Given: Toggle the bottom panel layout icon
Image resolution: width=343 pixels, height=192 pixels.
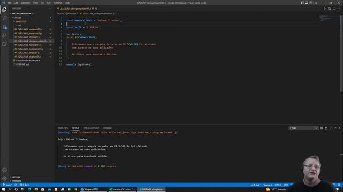Looking at the screenshot, I should 307,3.
